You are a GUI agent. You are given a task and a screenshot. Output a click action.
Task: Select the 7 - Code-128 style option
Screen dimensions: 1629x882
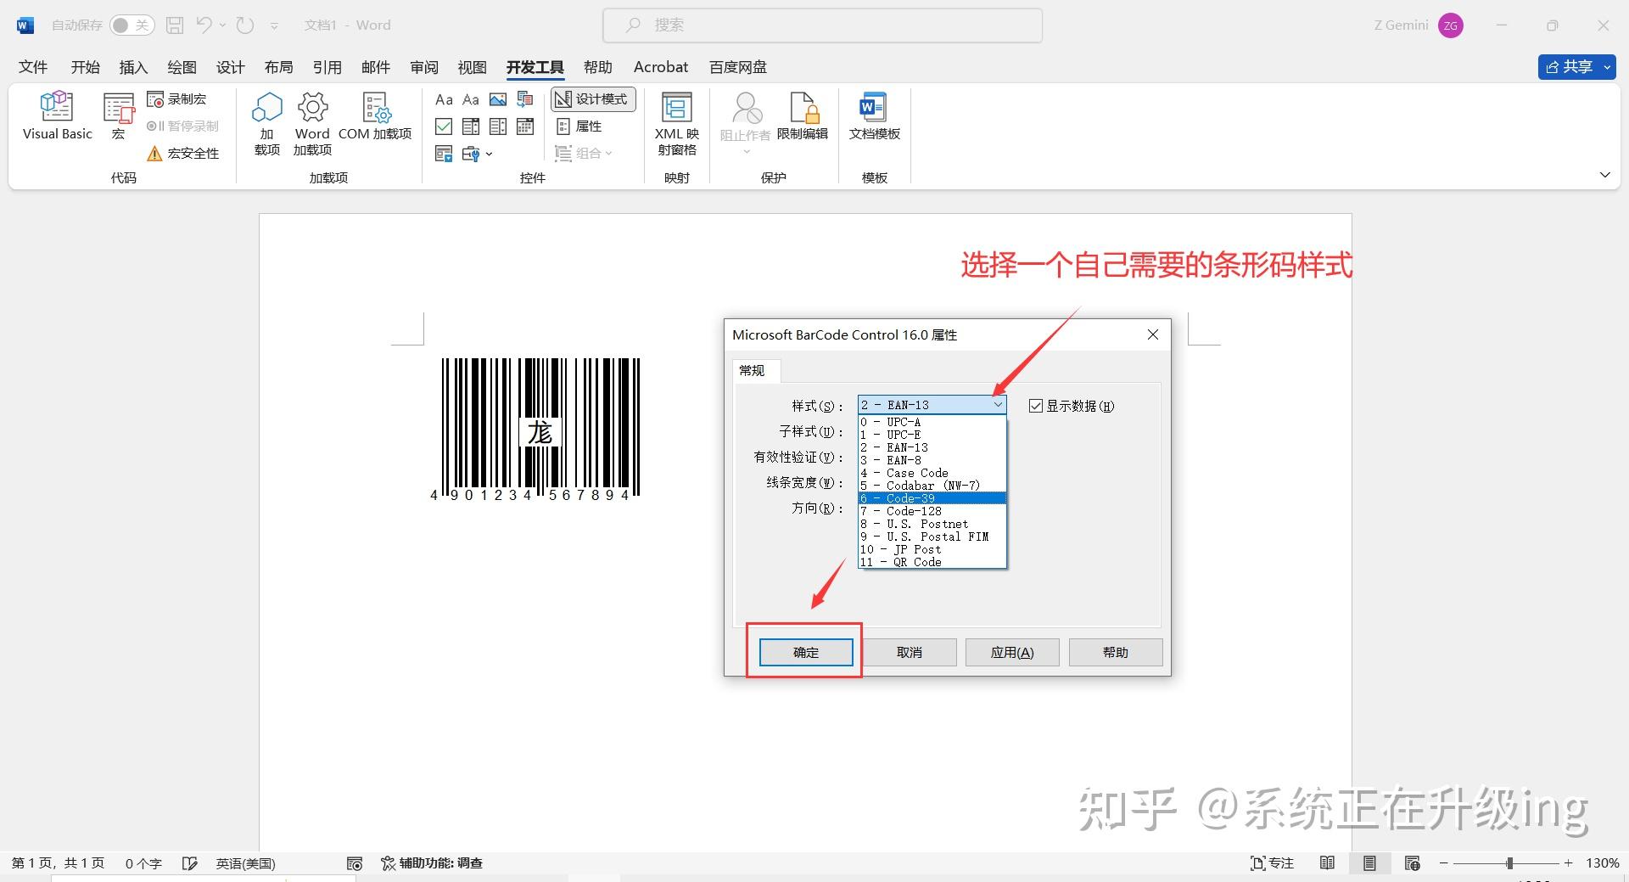[x=932, y=511]
